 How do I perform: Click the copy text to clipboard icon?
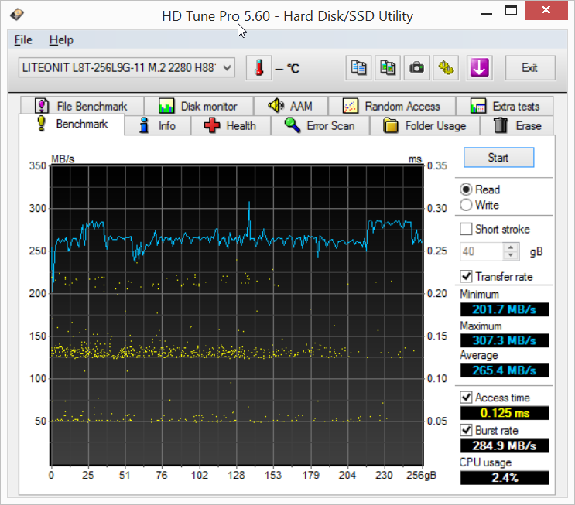pos(358,68)
